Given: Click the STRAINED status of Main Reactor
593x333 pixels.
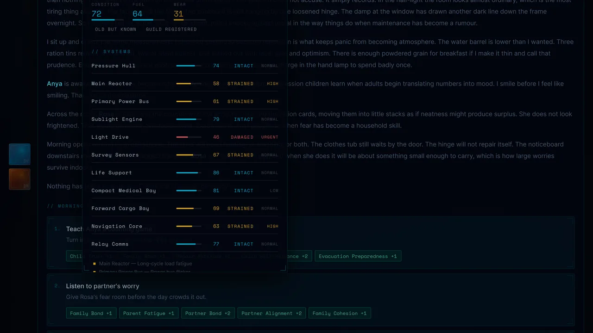Looking at the screenshot, I should (240, 84).
